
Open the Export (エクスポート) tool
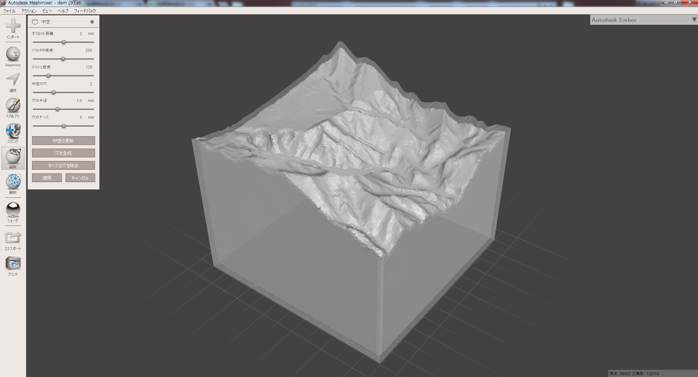point(13,240)
